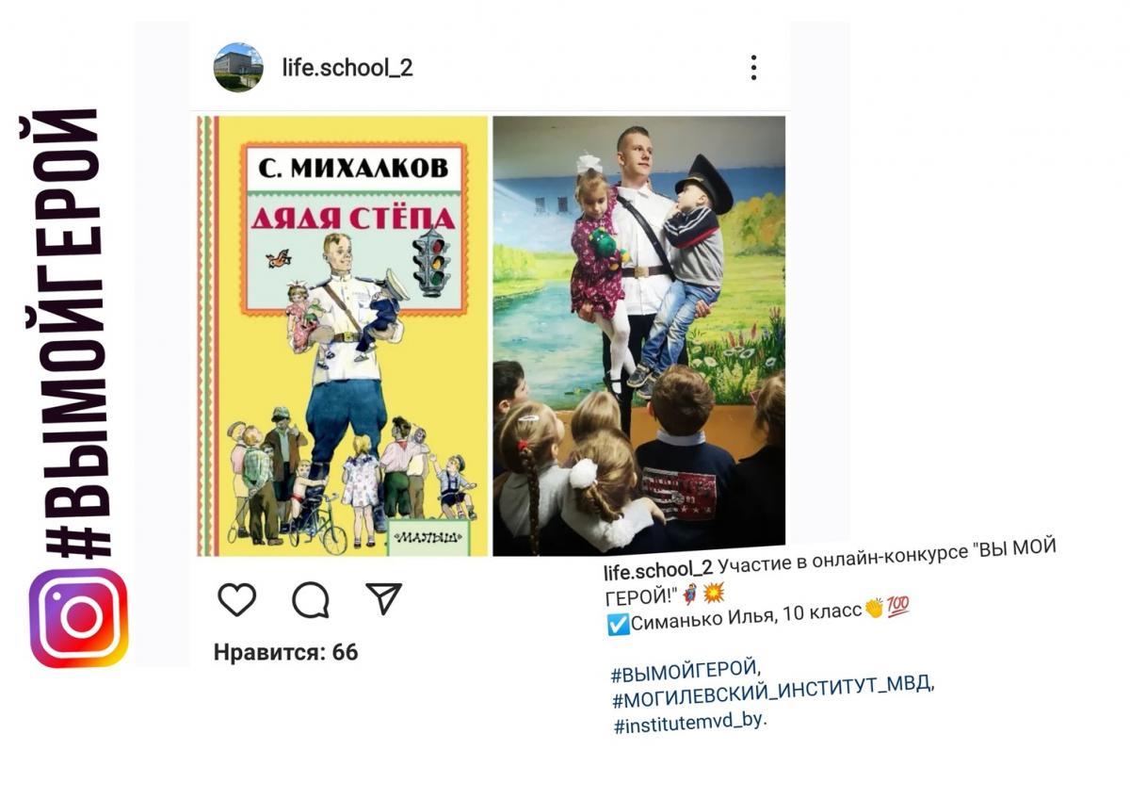
Task: Click the large Instagram logo icon
Action: tap(78, 618)
